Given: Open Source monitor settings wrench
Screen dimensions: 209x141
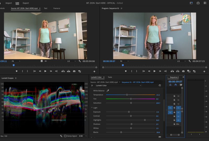Looking at the screenshot, I should pyautogui.click(x=80, y=61).
